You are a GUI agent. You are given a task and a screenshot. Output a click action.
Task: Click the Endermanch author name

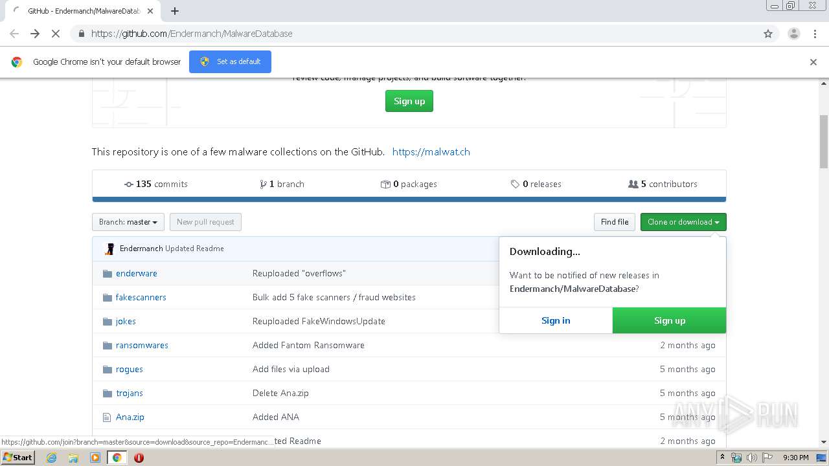click(141, 249)
